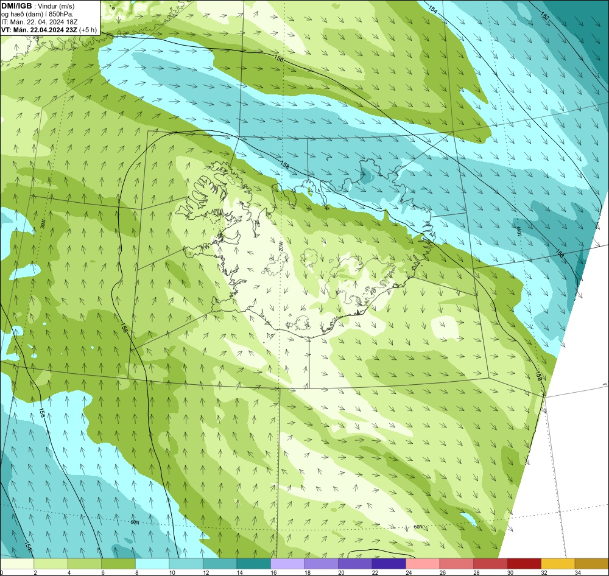609x576 pixels.
Task: Click the legend value label '24'
Action: click(409, 572)
